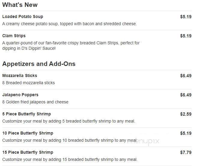This screenshot has height=166, width=197.
Task: Select the Mozzarella Sticks item title
Action: (20, 76)
